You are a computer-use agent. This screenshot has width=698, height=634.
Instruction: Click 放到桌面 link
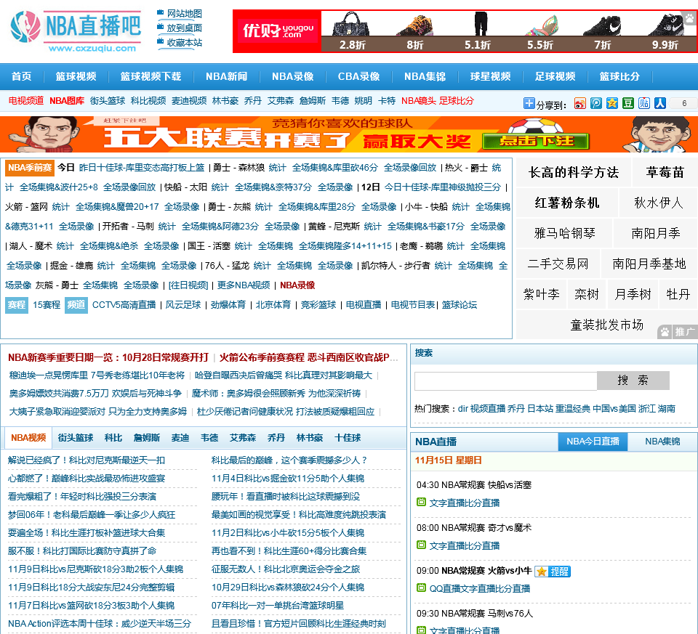[x=184, y=28]
